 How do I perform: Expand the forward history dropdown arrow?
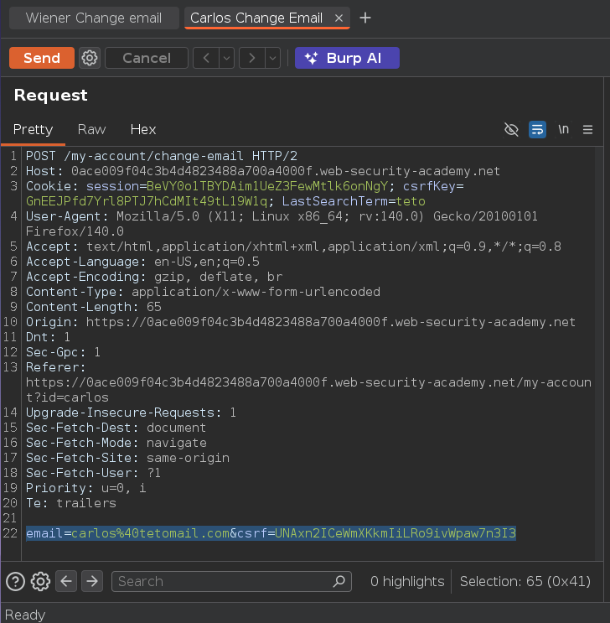(x=272, y=58)
